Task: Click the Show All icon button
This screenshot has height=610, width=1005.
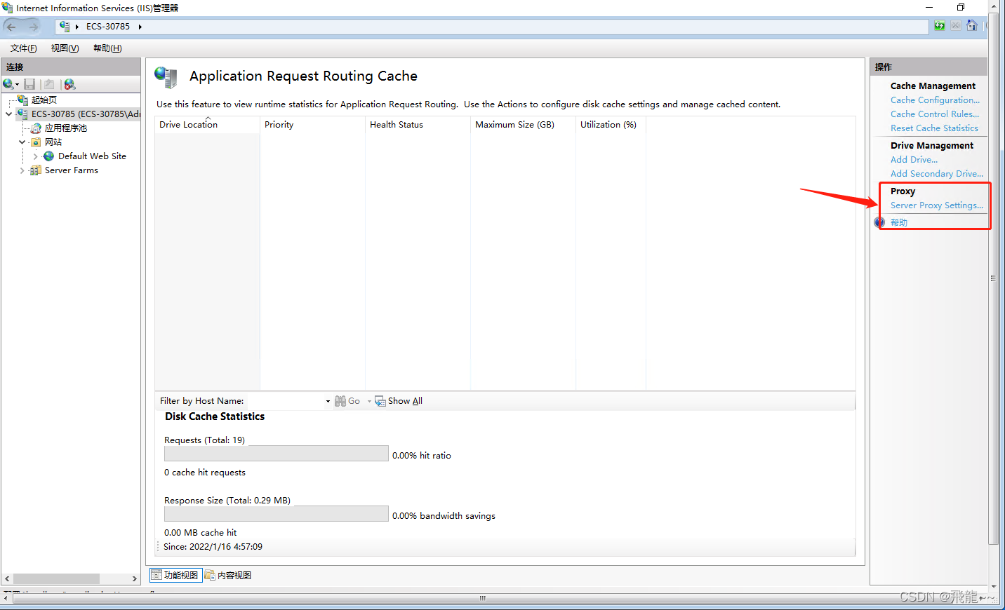Action: pyautogui.click(x=399, y=401)
